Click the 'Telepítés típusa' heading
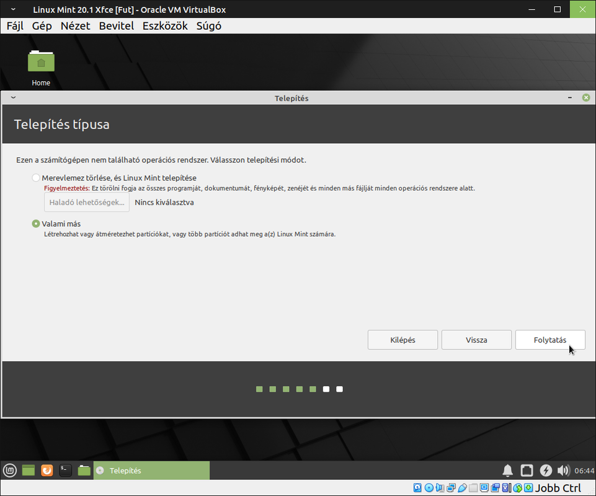 (x=61, y=124)
